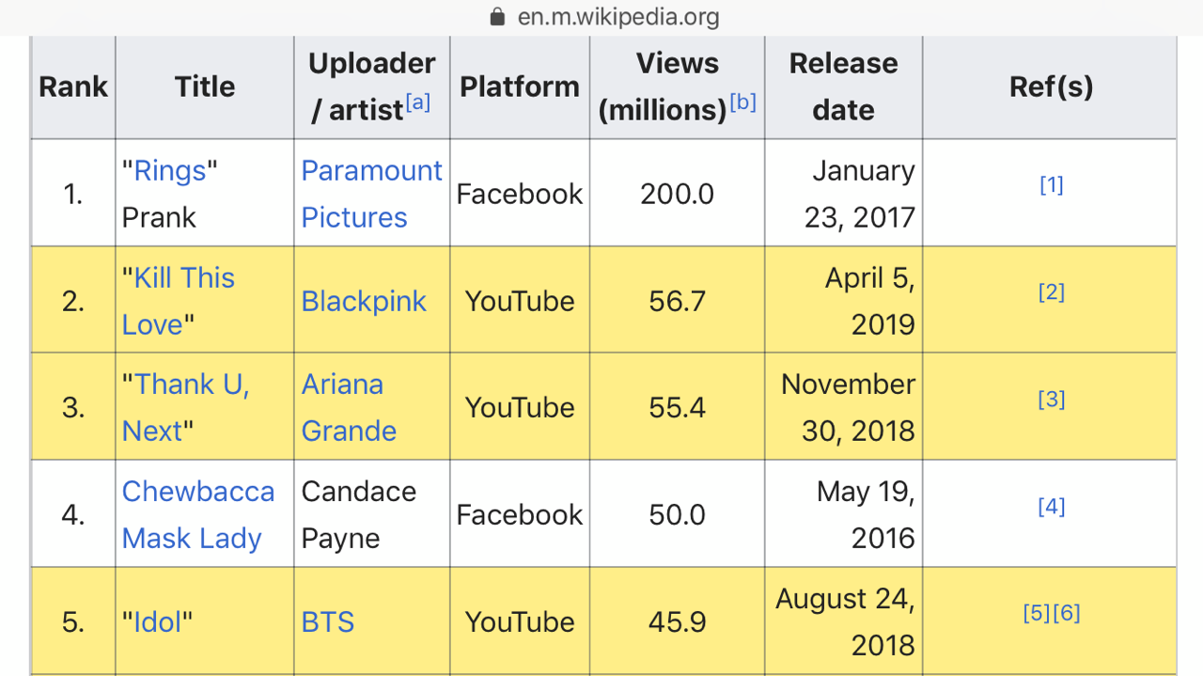This screenshot has height=676, width=1203.
Task: Open footnote [a] in Uploader / artist header
Action: click(418, 102)
